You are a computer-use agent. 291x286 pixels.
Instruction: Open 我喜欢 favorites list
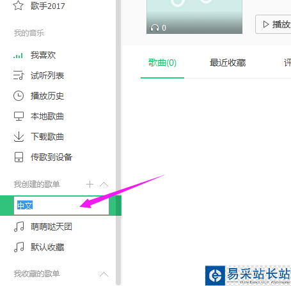tap(43, 55)
